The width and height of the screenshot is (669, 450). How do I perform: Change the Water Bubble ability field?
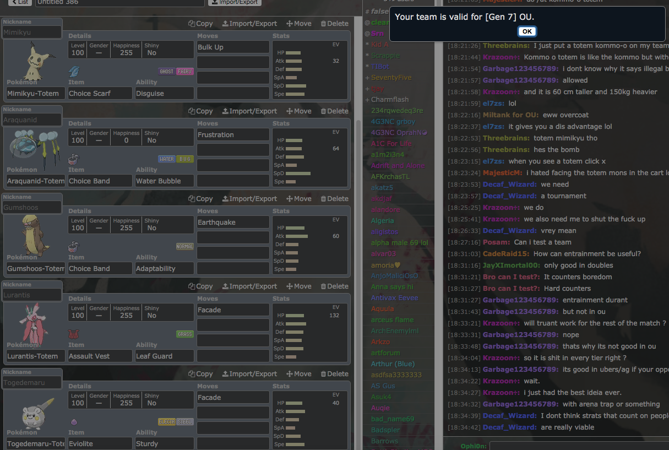click(165, 181)
